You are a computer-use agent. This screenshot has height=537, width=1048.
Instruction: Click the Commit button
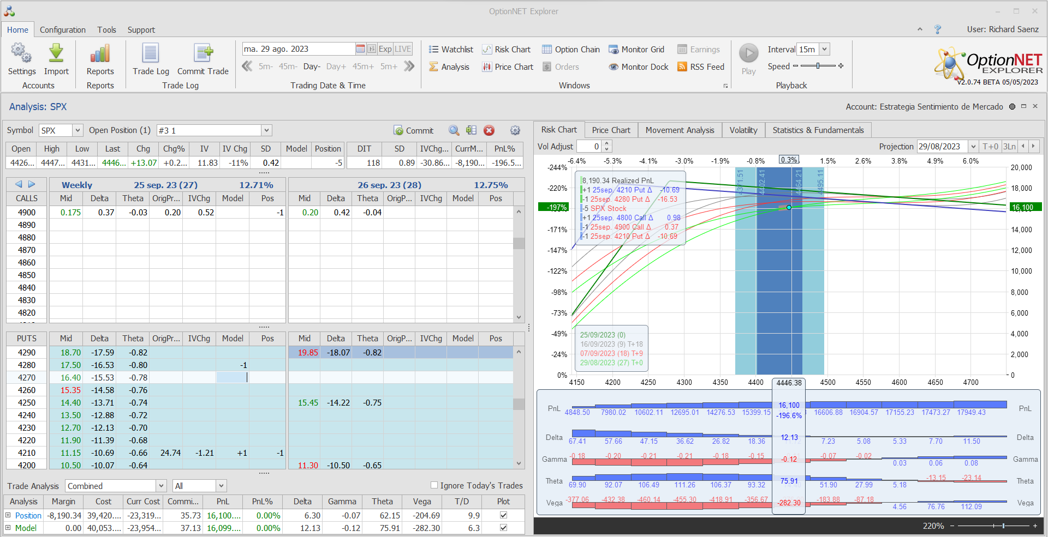[414, 130]
